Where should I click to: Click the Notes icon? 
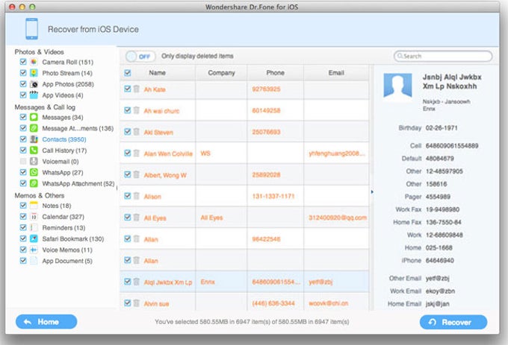(34, 206)
